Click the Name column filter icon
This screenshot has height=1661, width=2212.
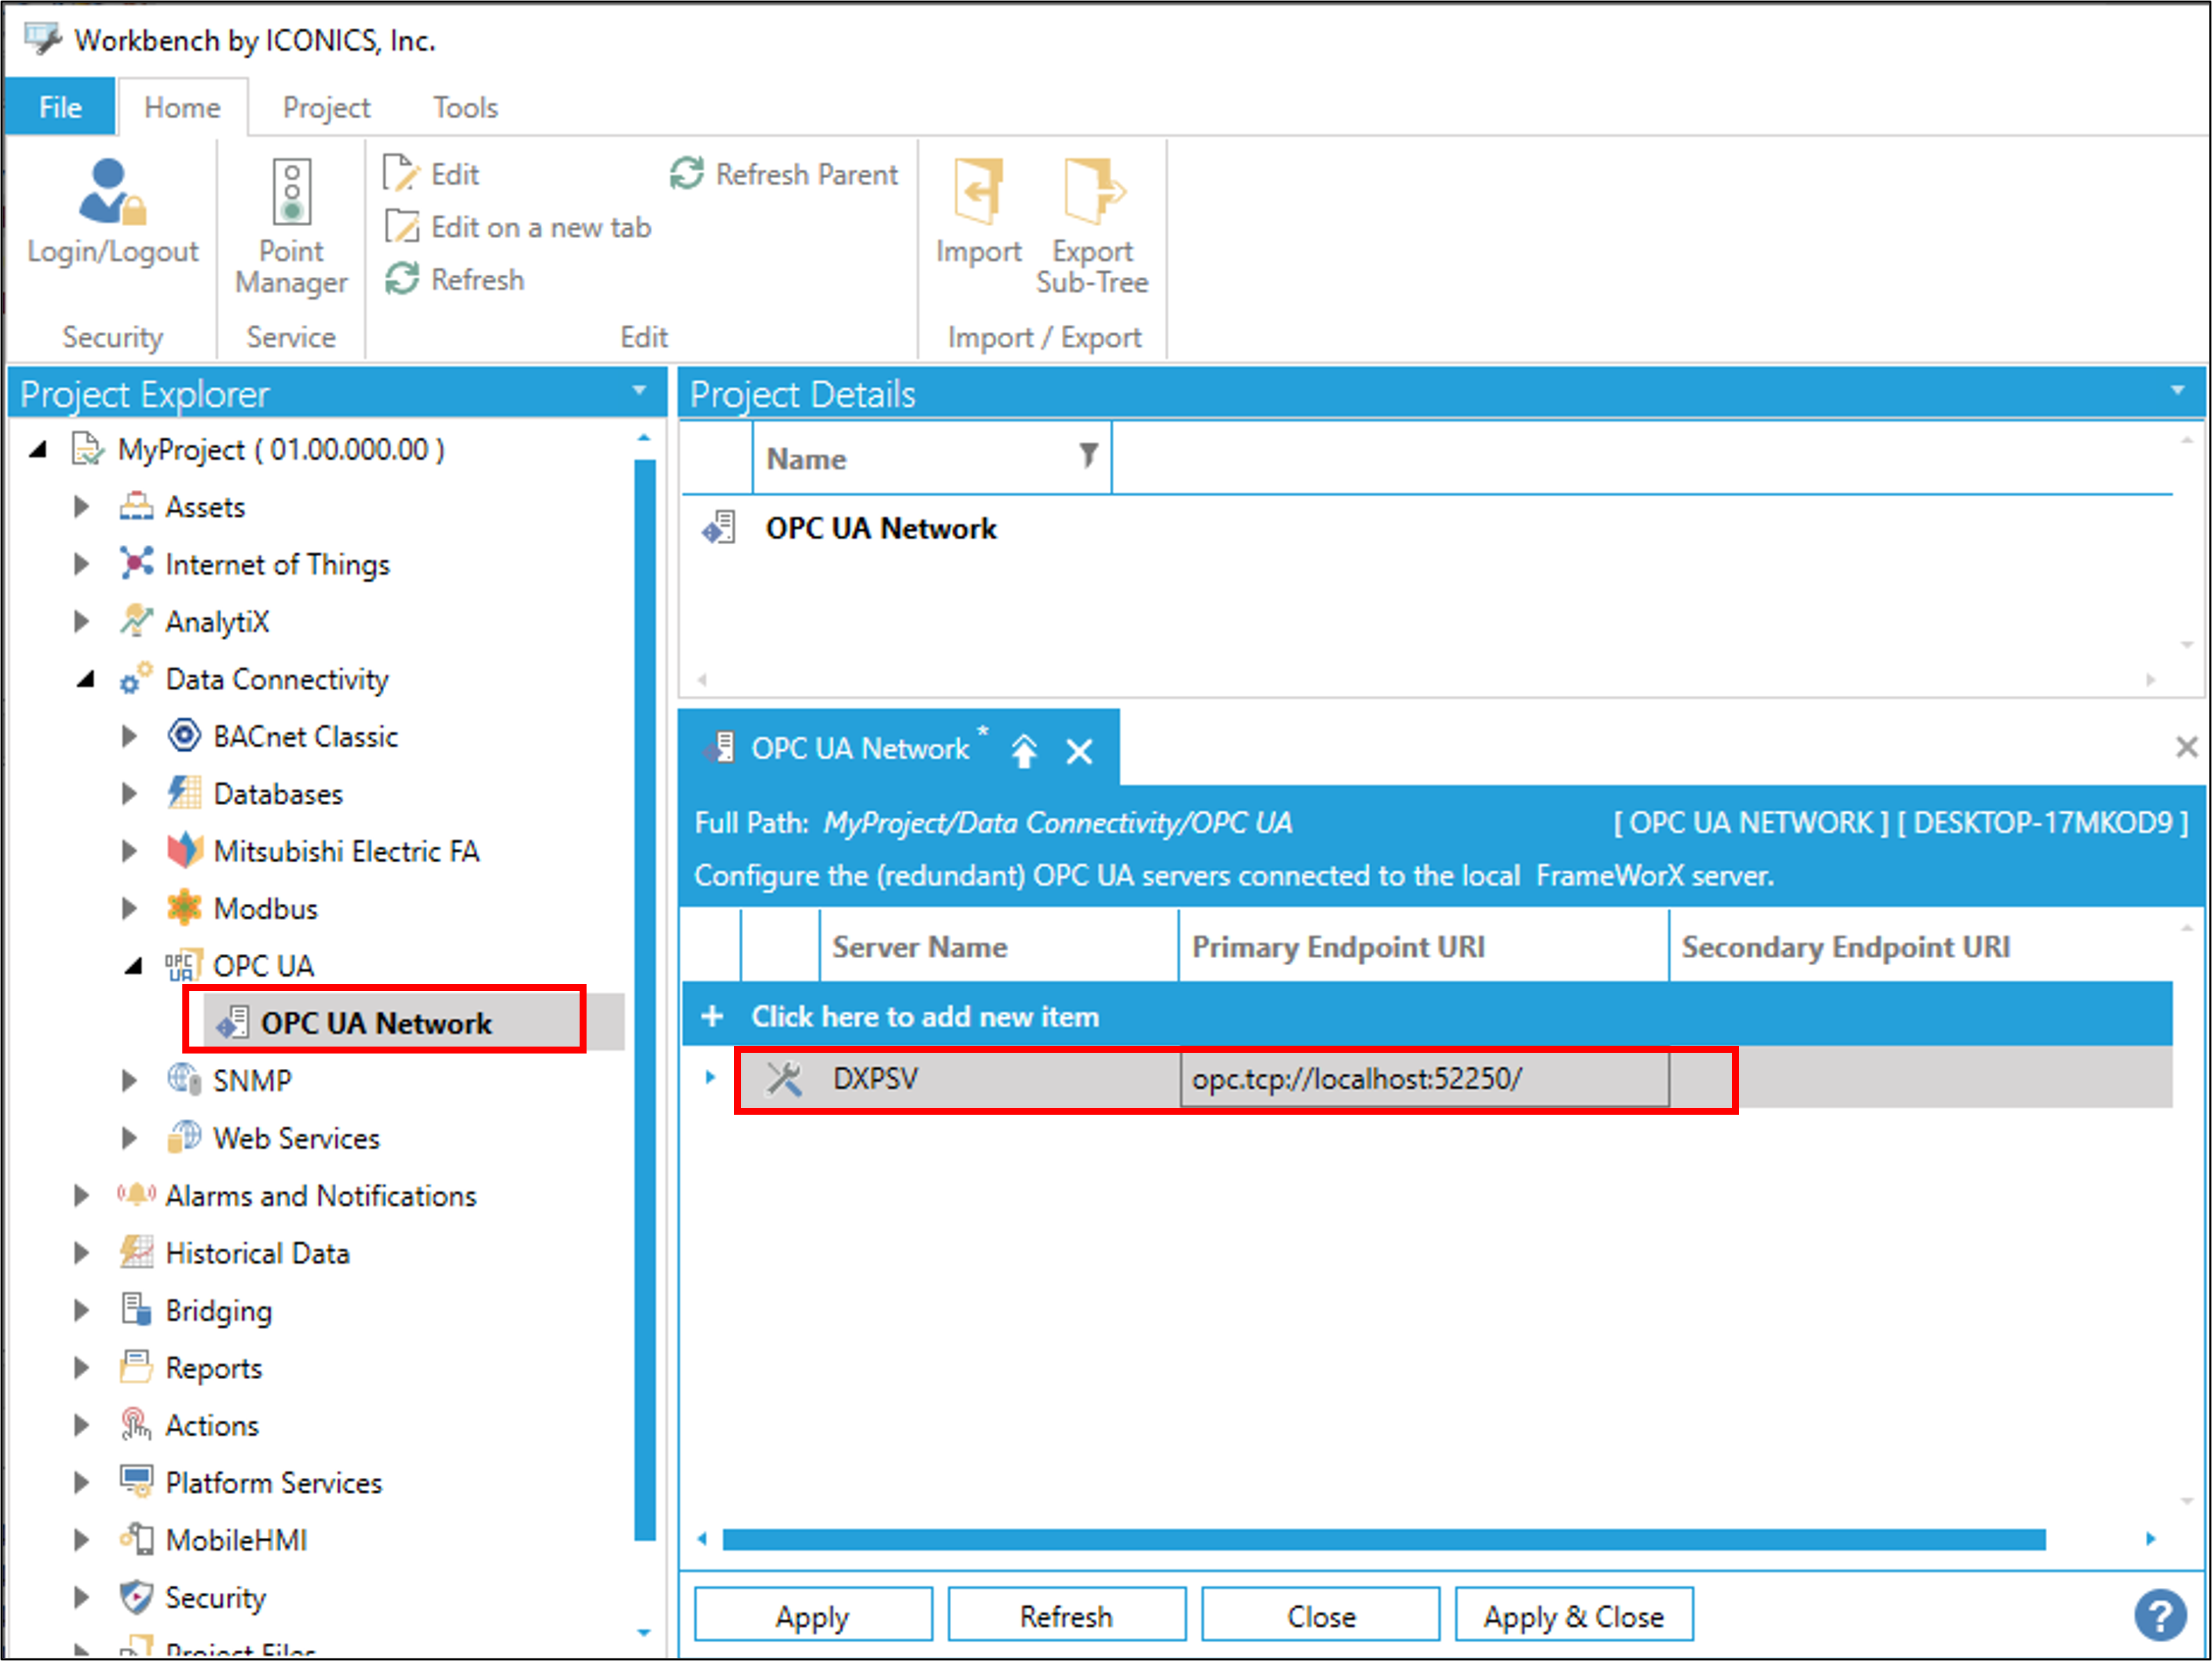click(x=1088, y=456)
